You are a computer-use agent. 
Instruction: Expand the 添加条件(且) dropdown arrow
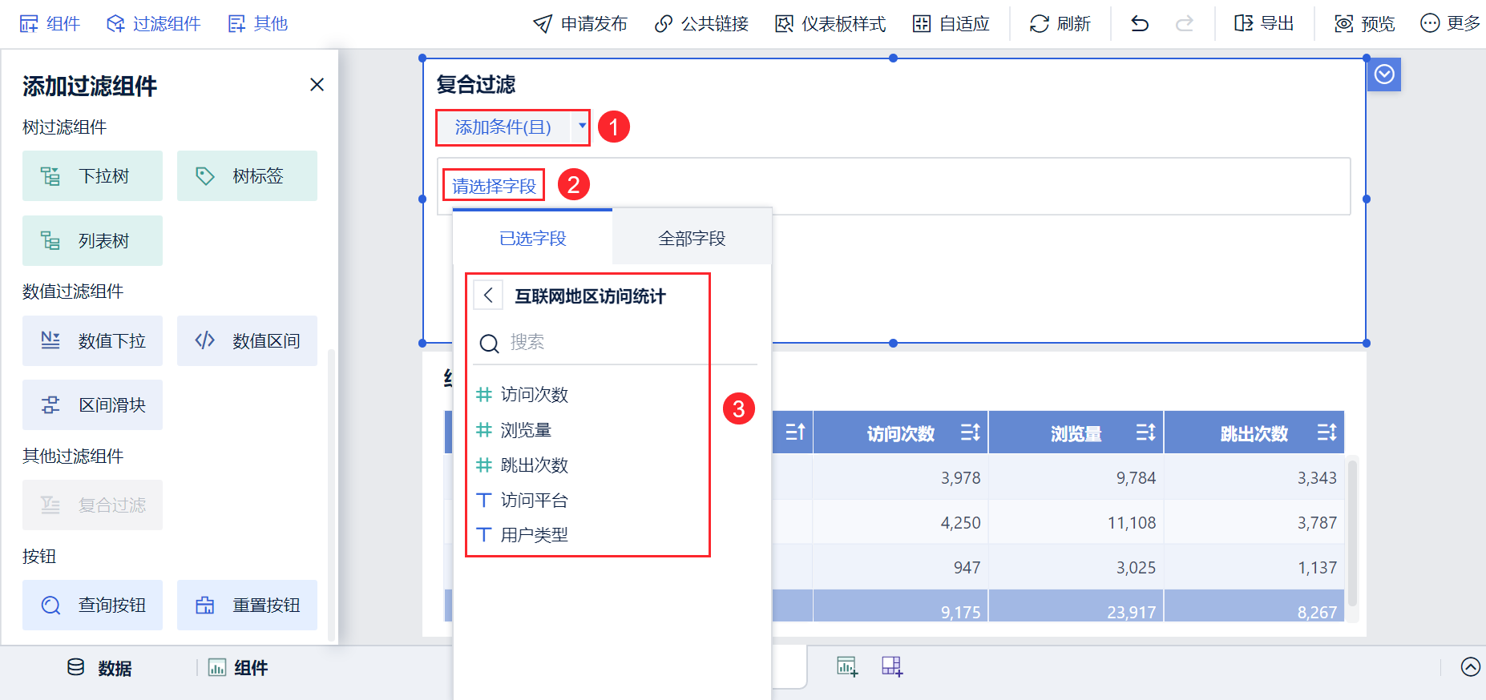582,126
